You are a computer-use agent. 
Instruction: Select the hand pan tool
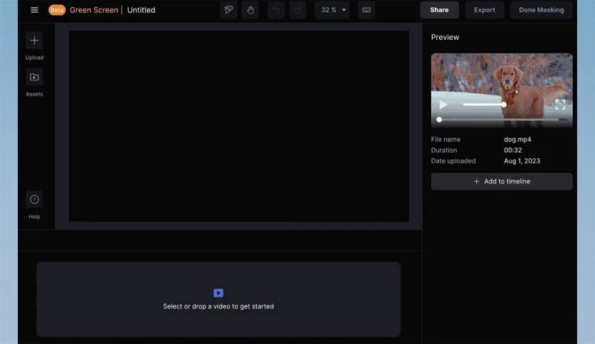251,10
